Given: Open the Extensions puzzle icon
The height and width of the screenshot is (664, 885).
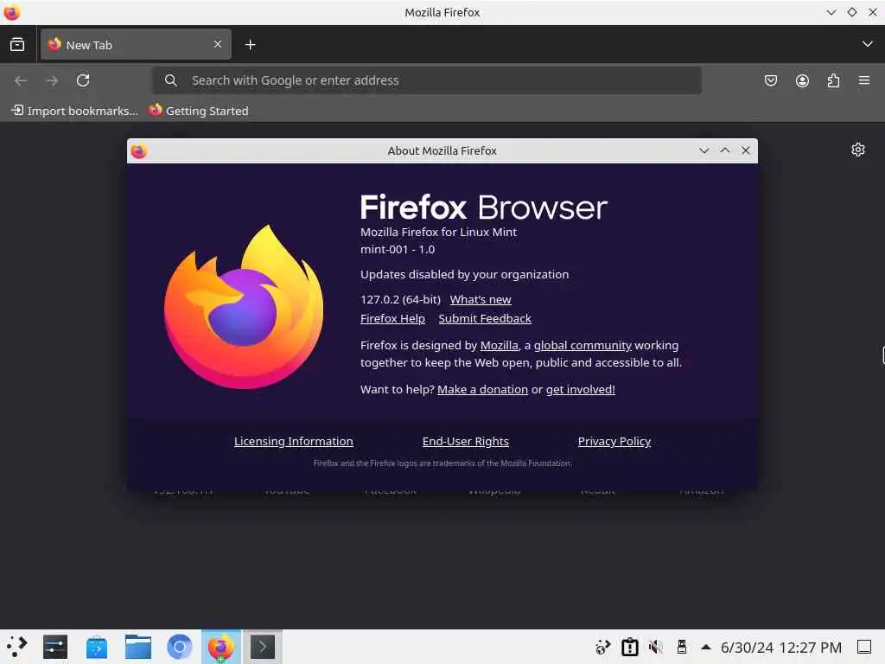Looking at the screenshot, I should coord(833,80).
